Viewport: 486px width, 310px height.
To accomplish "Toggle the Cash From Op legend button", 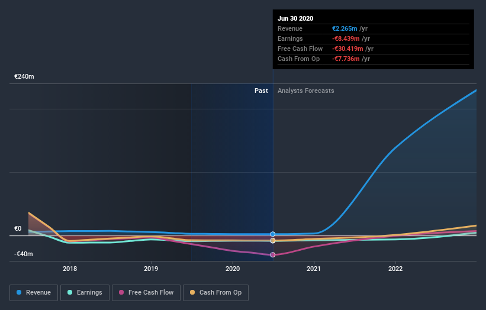I will click(x=215, y=293).
